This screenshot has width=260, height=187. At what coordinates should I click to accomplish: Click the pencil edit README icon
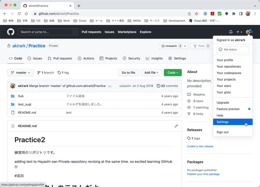176,126
